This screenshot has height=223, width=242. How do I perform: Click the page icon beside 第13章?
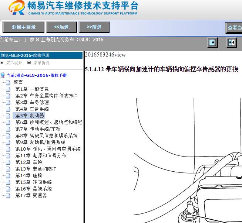[8, 169]
